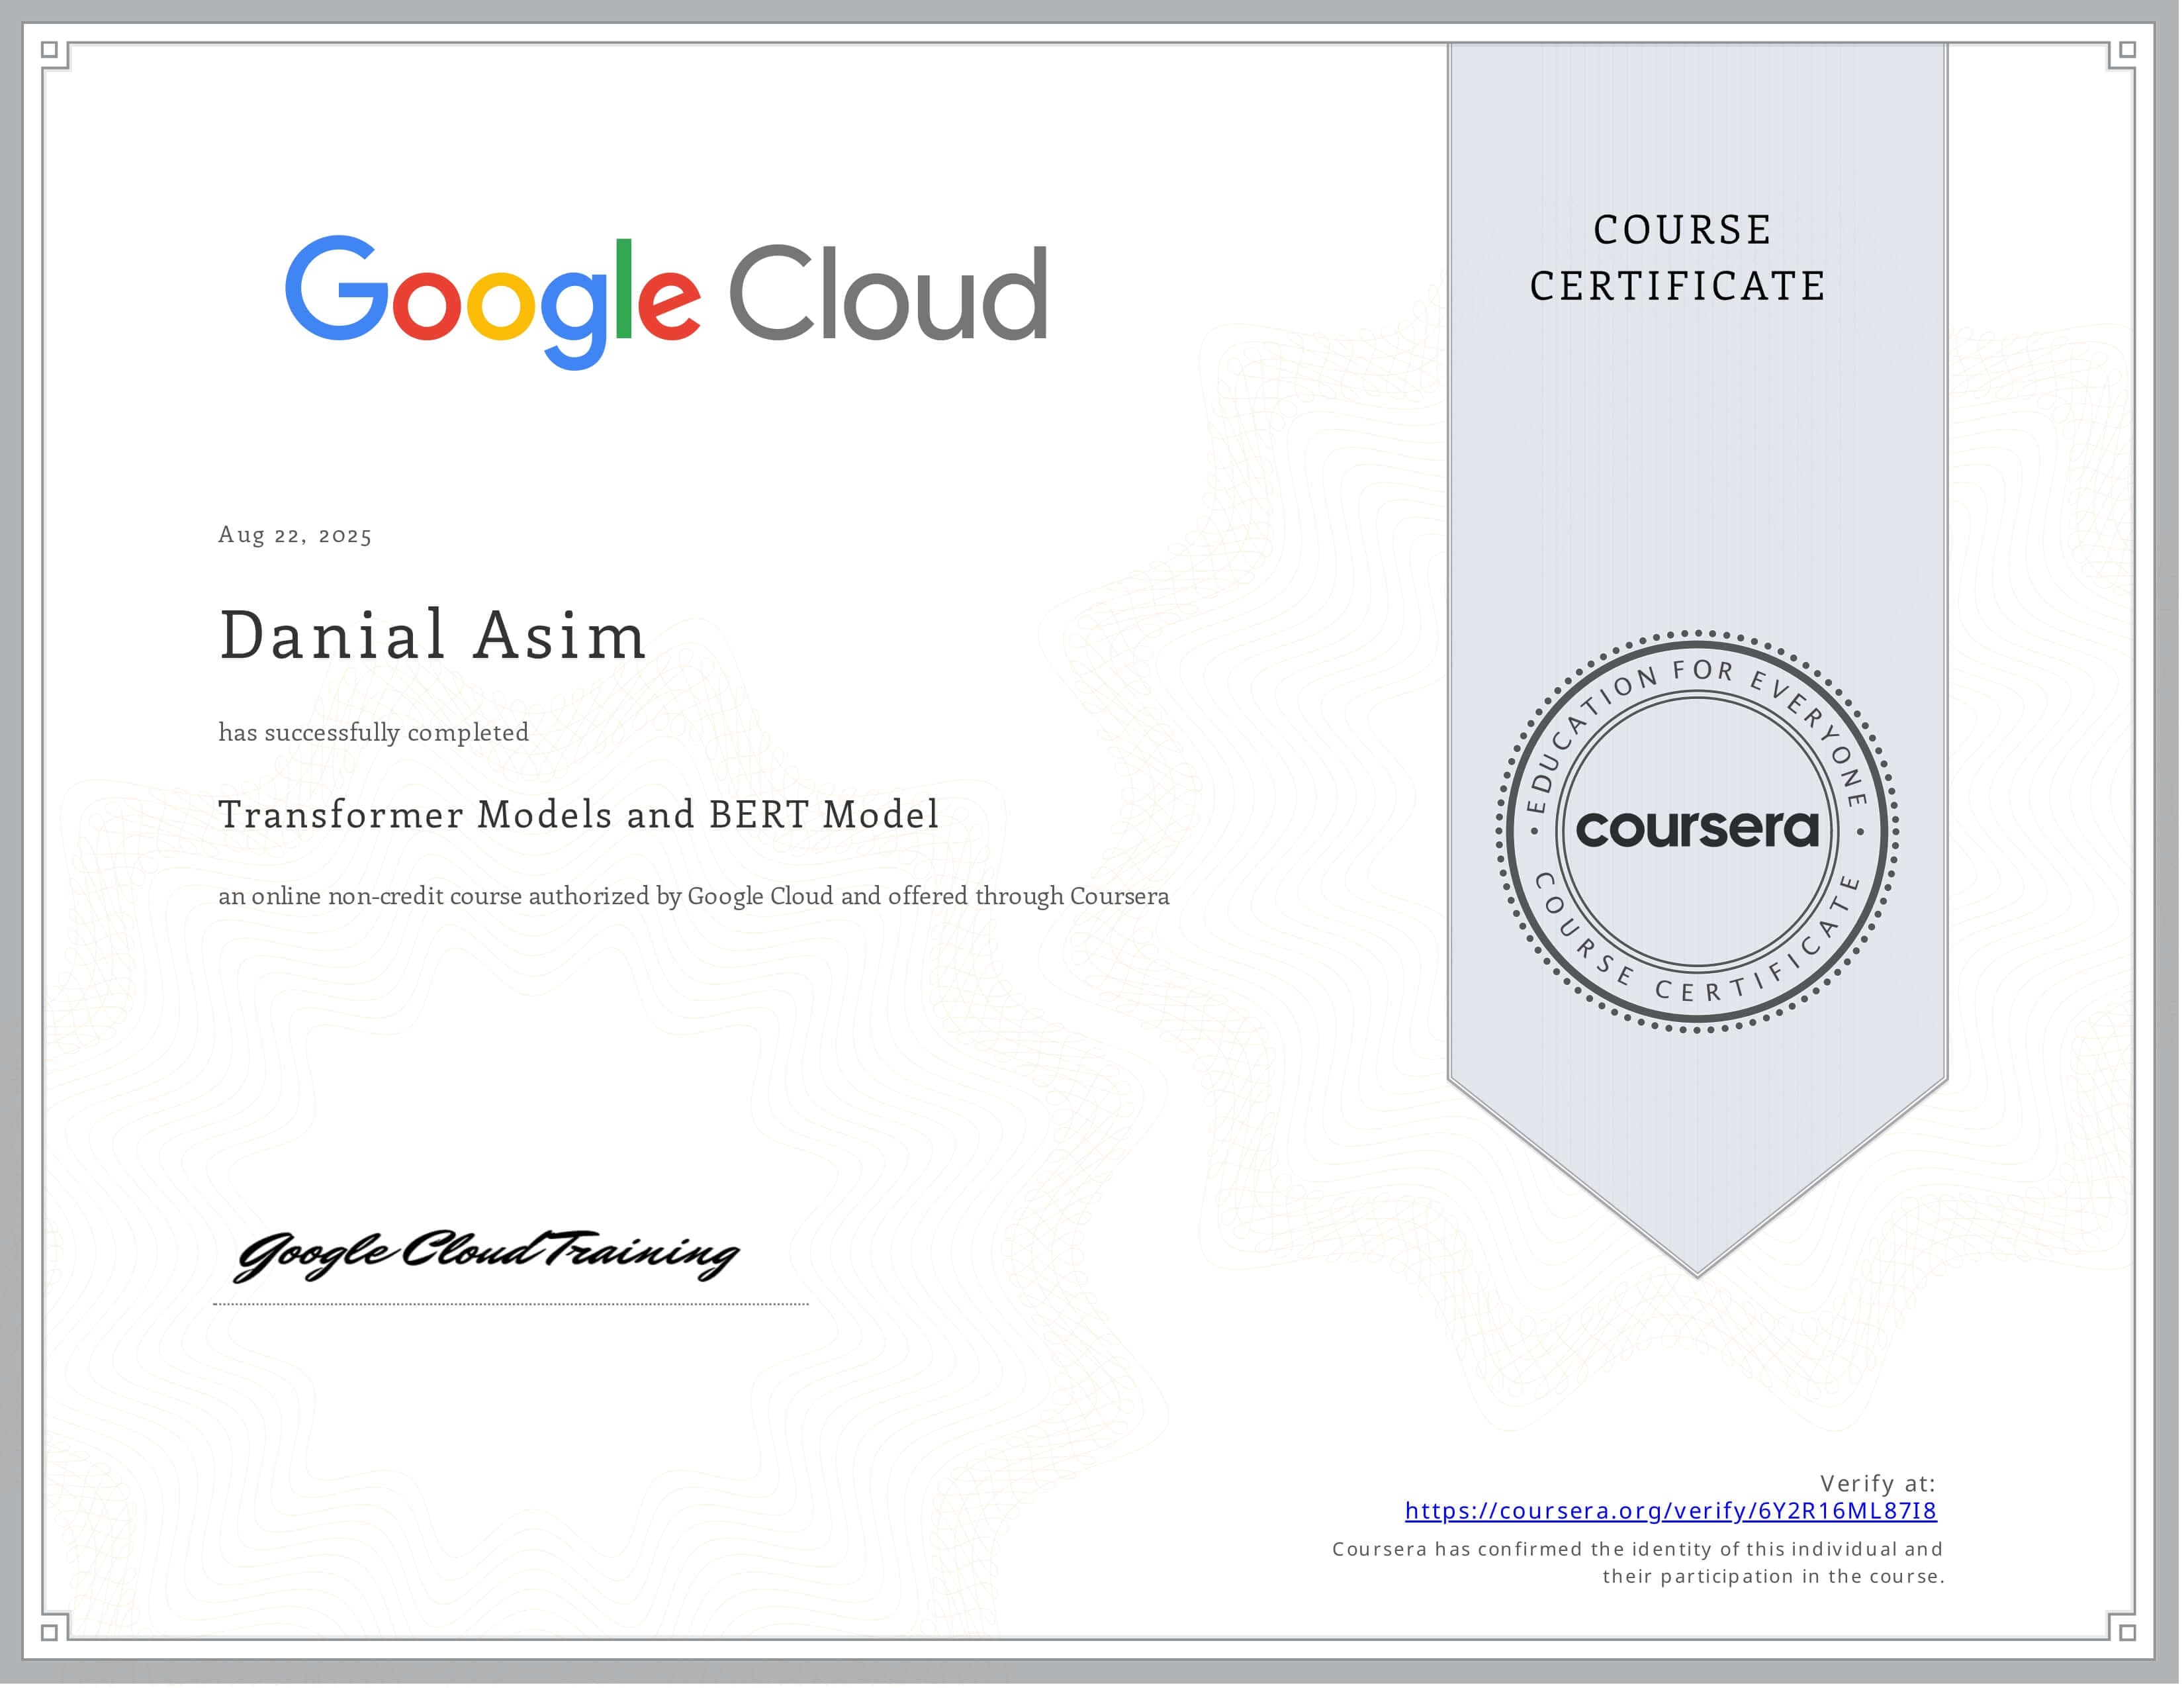The width and height of the screenshot is (2184, 1688).
Task: Click the bottom-left corner ornament
Action: (50, 1632)
